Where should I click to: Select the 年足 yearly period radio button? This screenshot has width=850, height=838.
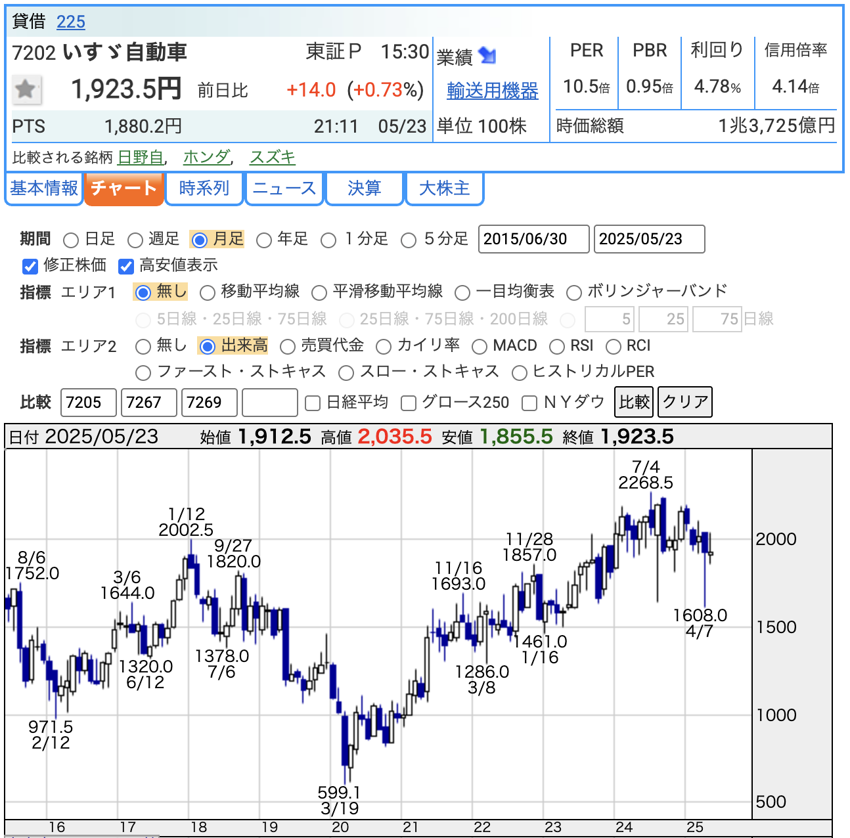[264, 240]
